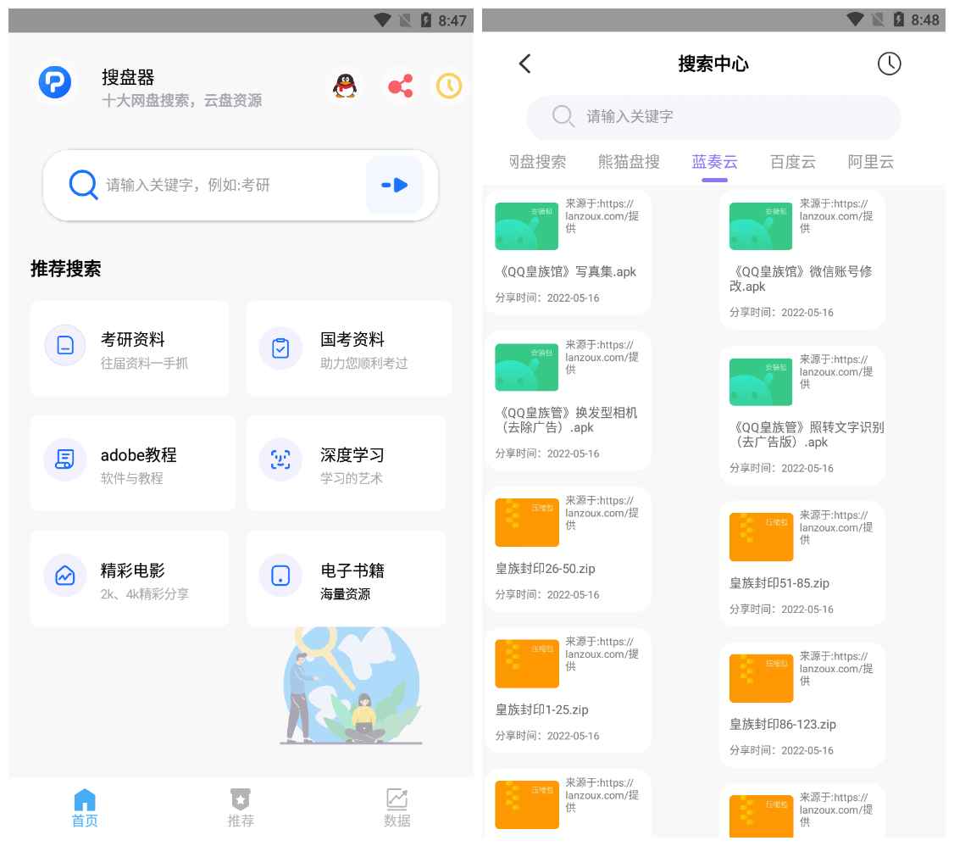Screen dimensions: 954x846
Task: Tap battery icon beside 8:48 clock
Action: point(899,19)
